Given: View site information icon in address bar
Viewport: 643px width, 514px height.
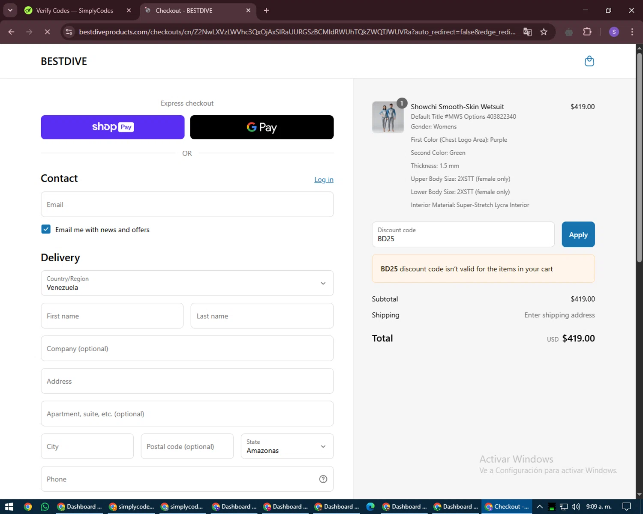Looking at the screenshot, I should tap(69, 32).
